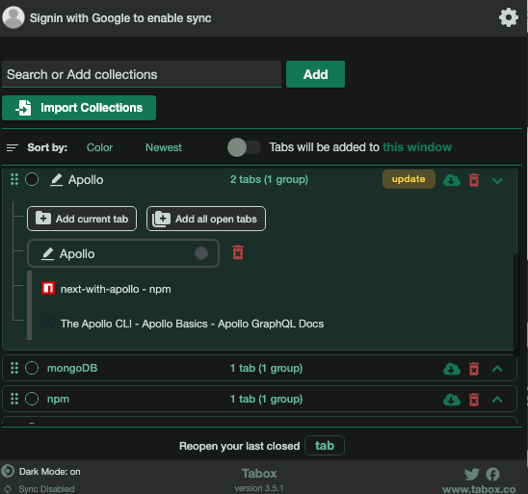Click Add all open tabs button

[206, 219]
